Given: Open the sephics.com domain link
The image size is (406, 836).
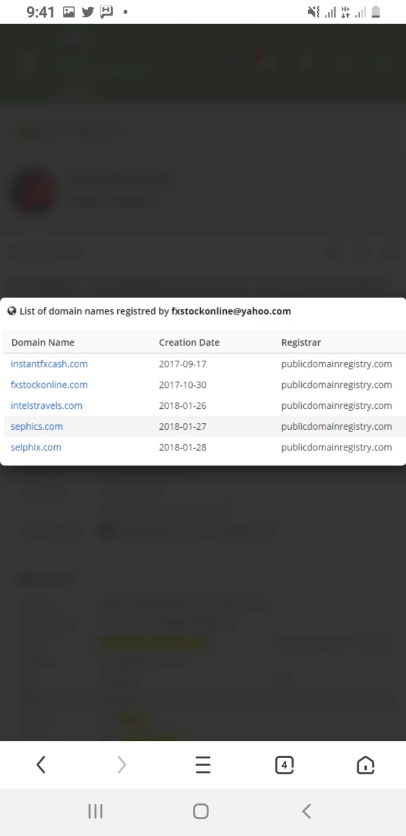Looking at the screenshot, I should (x=37, y=427).
